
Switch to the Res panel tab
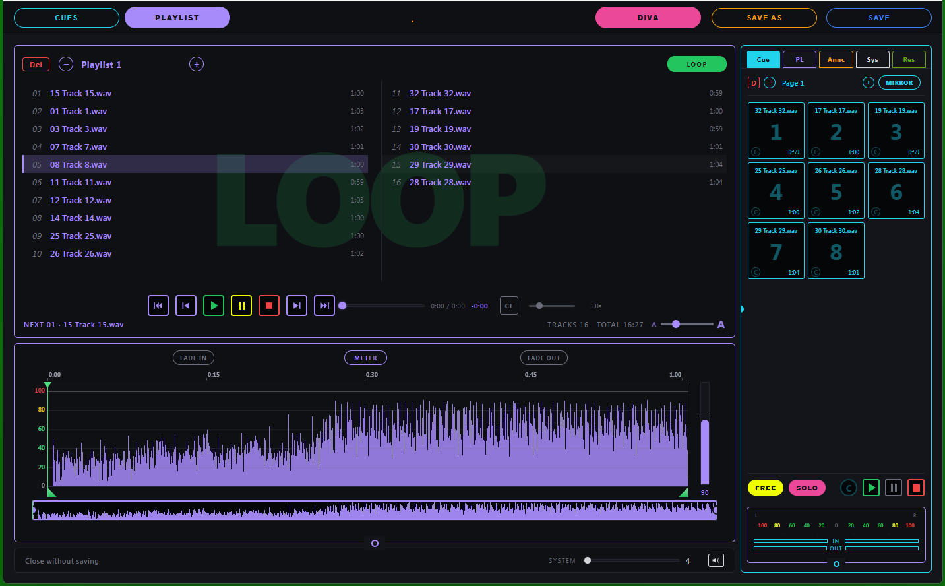(x=909, y=59)
